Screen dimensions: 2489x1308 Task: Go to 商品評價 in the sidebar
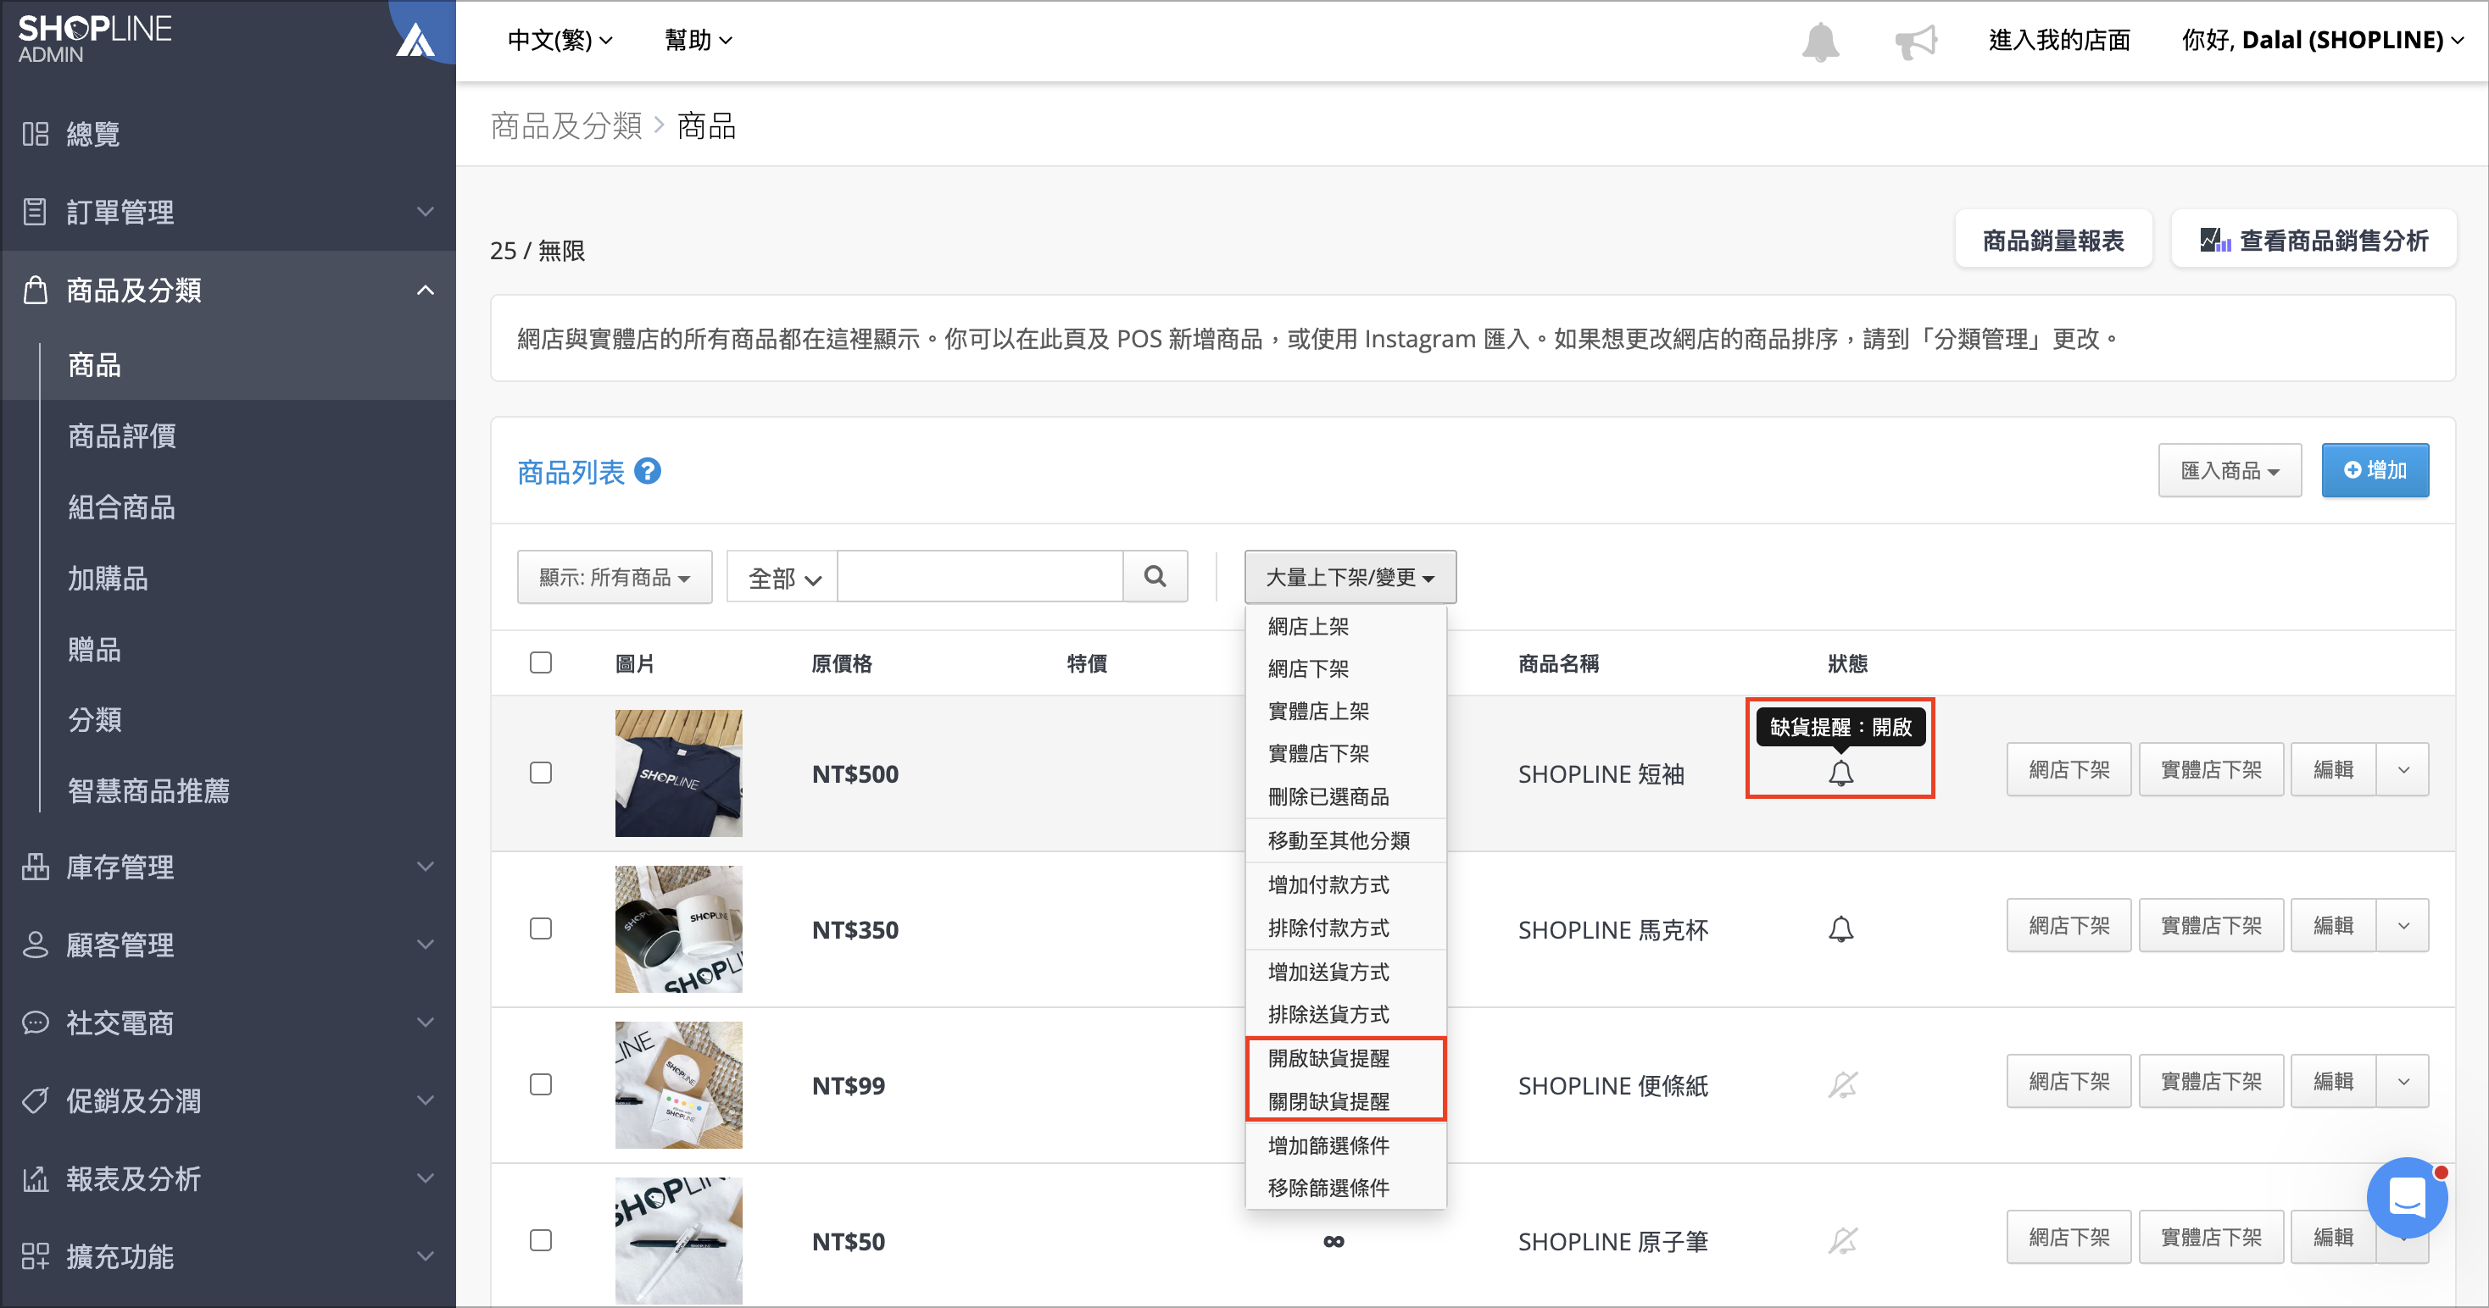coord(122,436)
